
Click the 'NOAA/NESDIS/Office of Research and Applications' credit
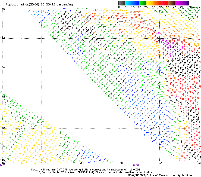click(160, 175)
